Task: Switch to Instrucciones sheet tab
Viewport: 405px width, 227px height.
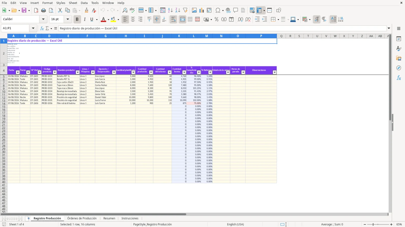Action: (130, 218)
